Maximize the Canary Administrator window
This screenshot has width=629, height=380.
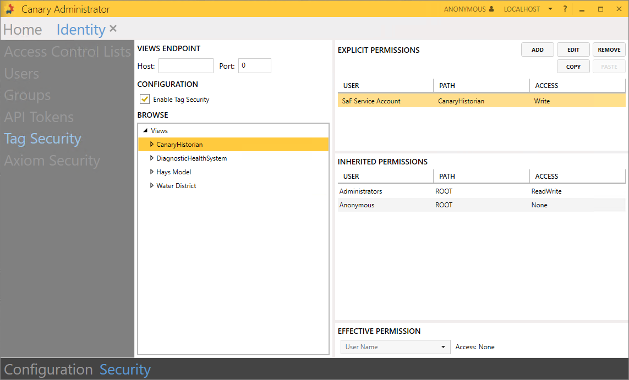(x=600, y=9)
